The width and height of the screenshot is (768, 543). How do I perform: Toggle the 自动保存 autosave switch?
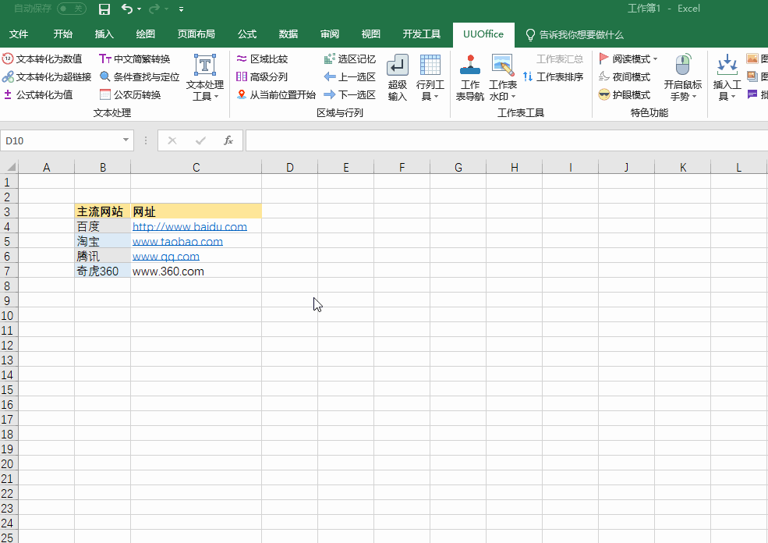coord(70,9)
